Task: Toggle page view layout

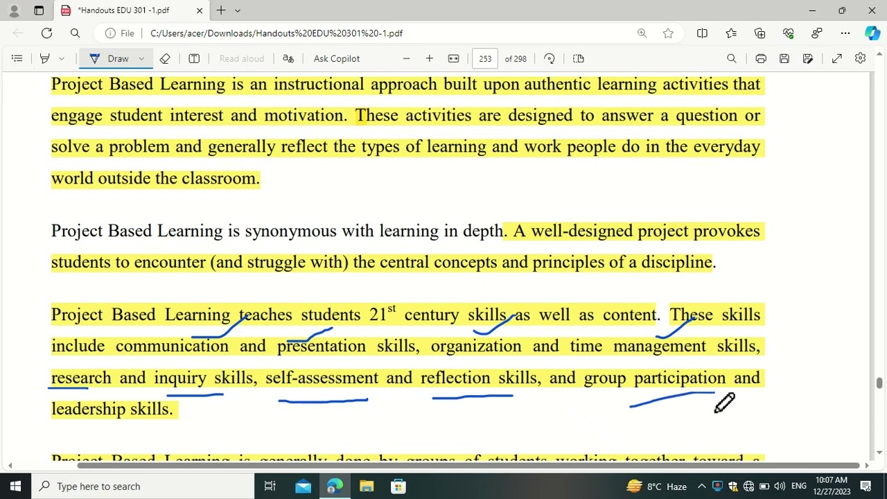Action: pos(579,59)
